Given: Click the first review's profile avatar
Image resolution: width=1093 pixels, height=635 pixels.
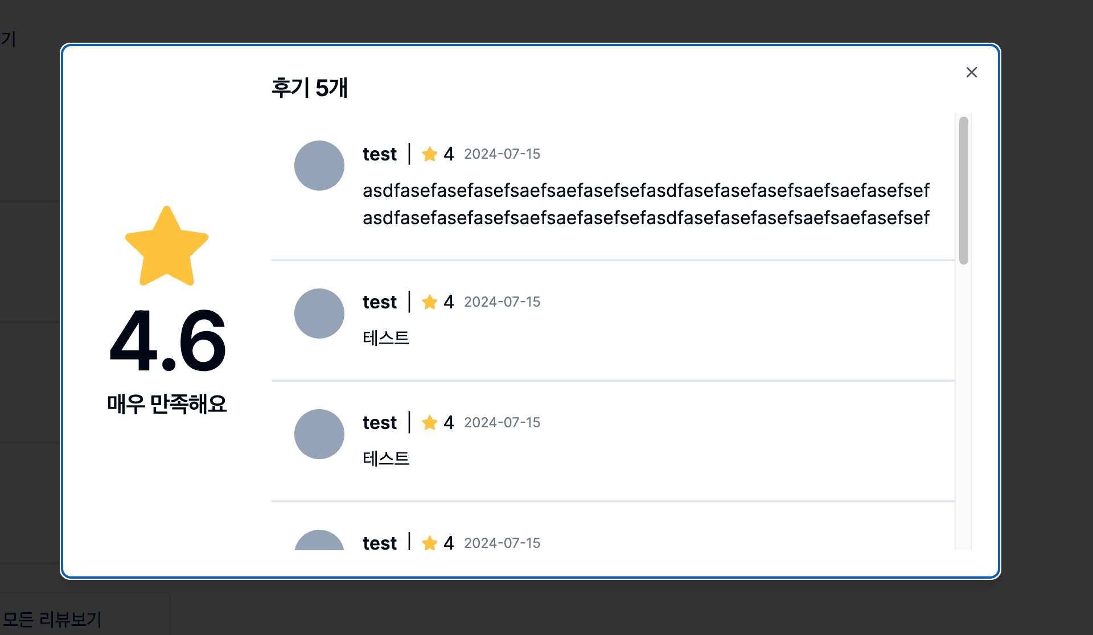Looking at the screenshot, I should click(319, 166).
